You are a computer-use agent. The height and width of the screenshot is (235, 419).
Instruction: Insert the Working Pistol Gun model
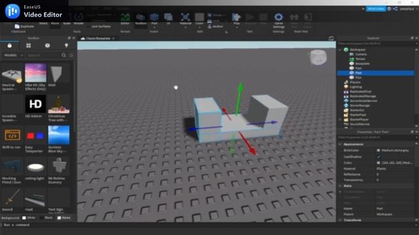pos(12,166)
